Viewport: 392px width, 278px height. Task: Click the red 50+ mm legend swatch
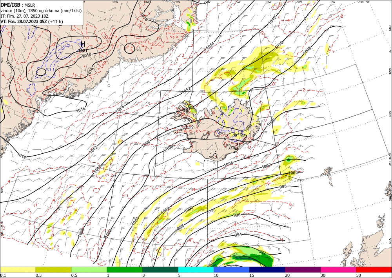pyautogui.click(x=374, y=269)
